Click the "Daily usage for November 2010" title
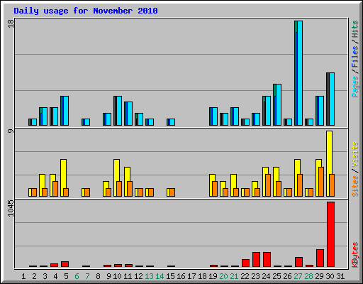The height and width of the screenshot is (284, 363). 86,11
